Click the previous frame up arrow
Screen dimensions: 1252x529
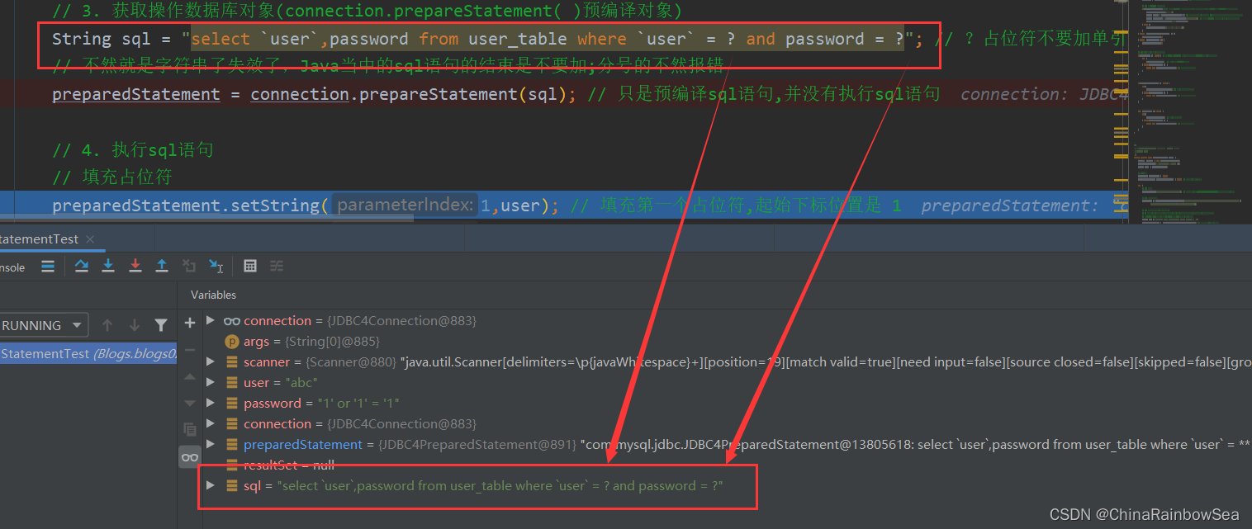point(107,325)
